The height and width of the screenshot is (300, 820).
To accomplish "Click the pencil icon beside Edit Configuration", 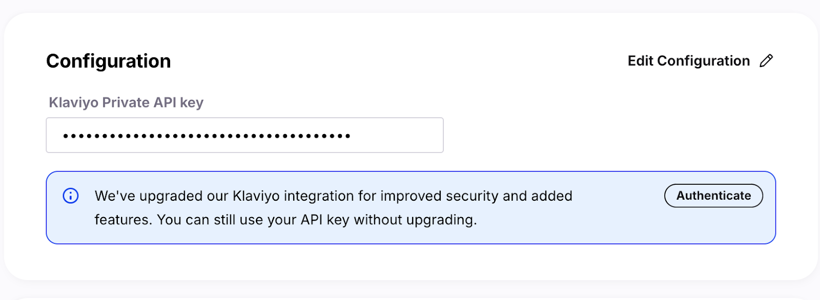I will [766, 61].
